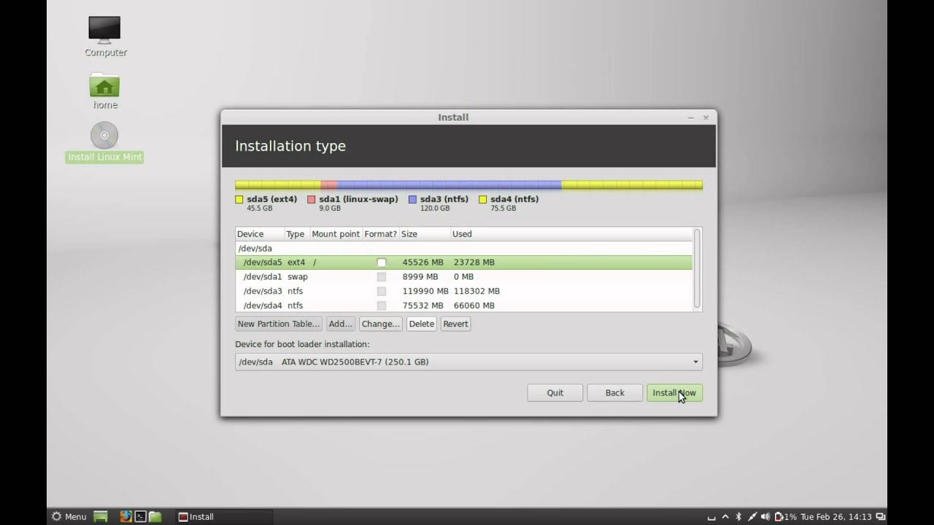Open the Bluetooth tray icon
Viewport: 934px width, 525px height.
[738, 516]
